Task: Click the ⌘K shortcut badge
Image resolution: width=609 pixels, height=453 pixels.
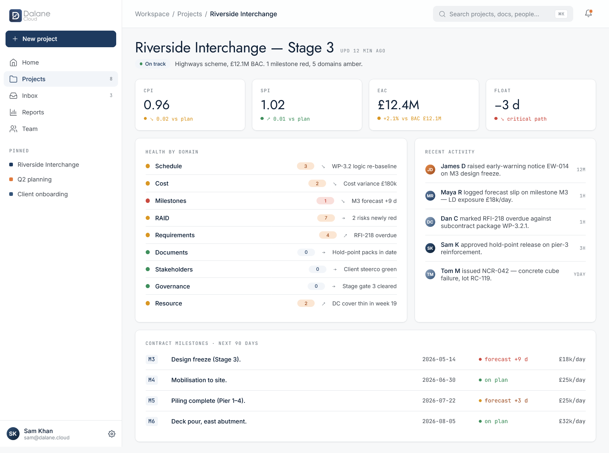Action: pyautogui.click(x=561, y=14)
